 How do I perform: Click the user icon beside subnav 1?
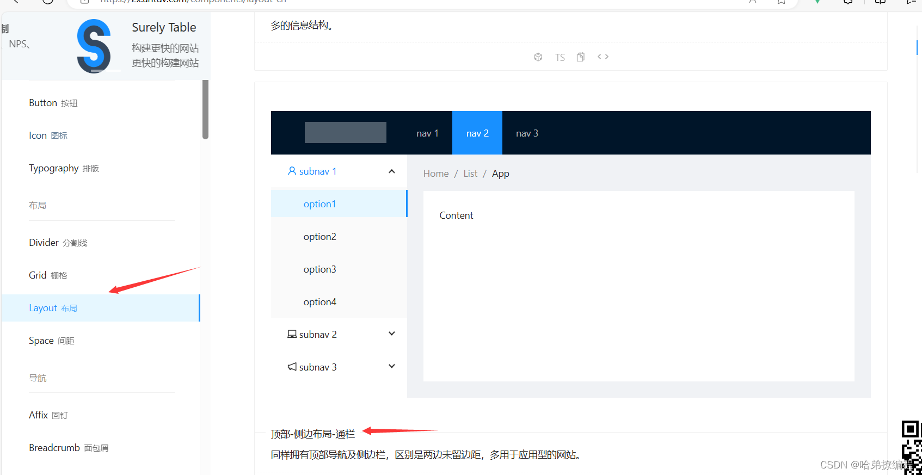(292, 171)
